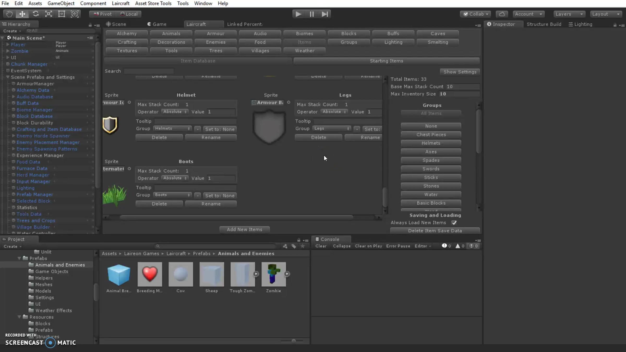
Task: Lock the Inspector panel
Action: (x=615, y=25)
